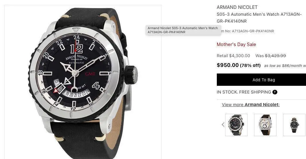Open the as low as $86/month financing offer

tap(285, 66)
